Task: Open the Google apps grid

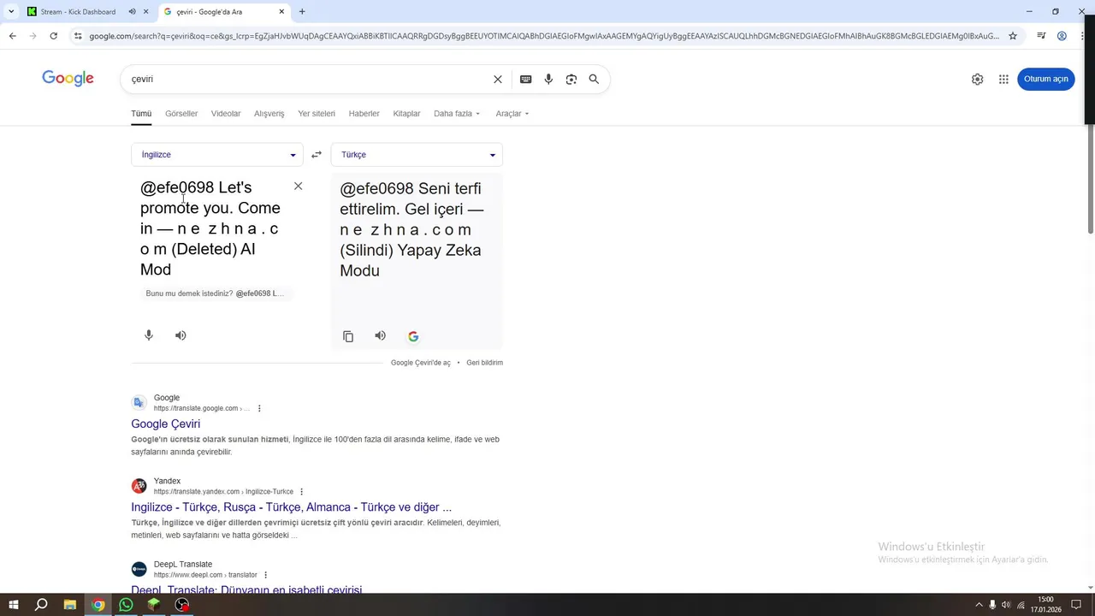Action: (x=1003, y=79)
